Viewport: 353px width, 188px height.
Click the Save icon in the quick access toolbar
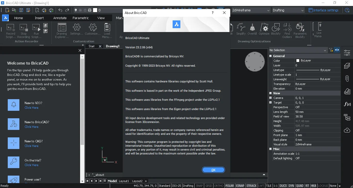(x=21, y=10)
